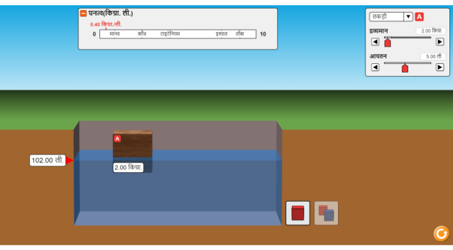453x250 pixels.
Task: Click the red A block label icon in control panel
Action: (419, 17)
